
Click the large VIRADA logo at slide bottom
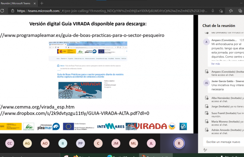[150, 126]
